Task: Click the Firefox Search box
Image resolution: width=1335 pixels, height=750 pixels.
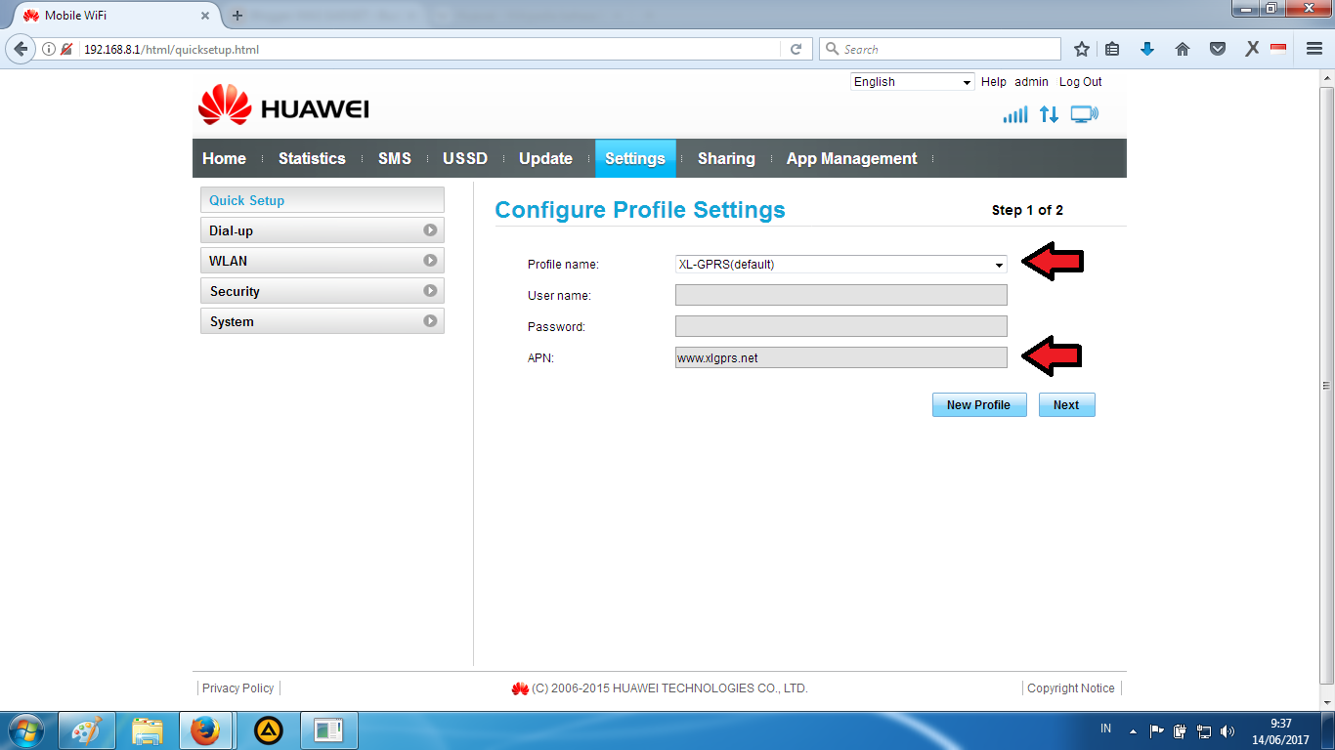Action: pos(940,49)
